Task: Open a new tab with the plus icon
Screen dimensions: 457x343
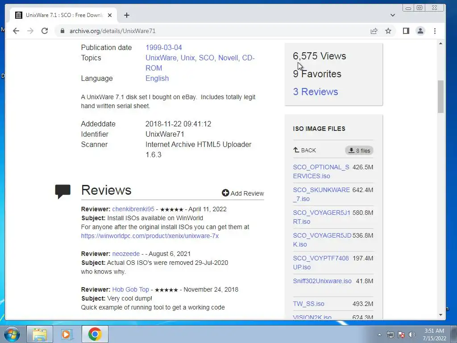Action: point(126,15)
